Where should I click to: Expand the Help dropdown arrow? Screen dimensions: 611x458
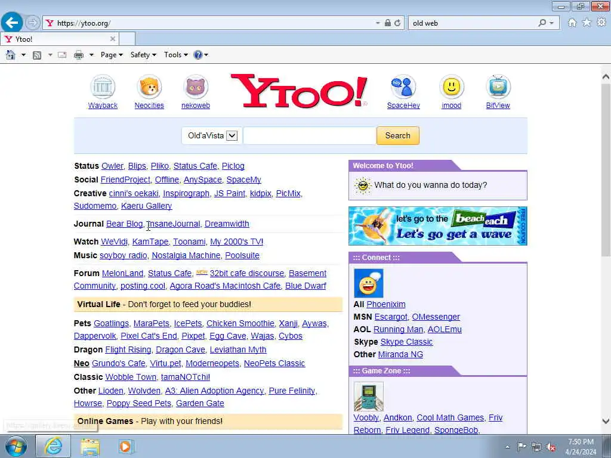[206, 55]
